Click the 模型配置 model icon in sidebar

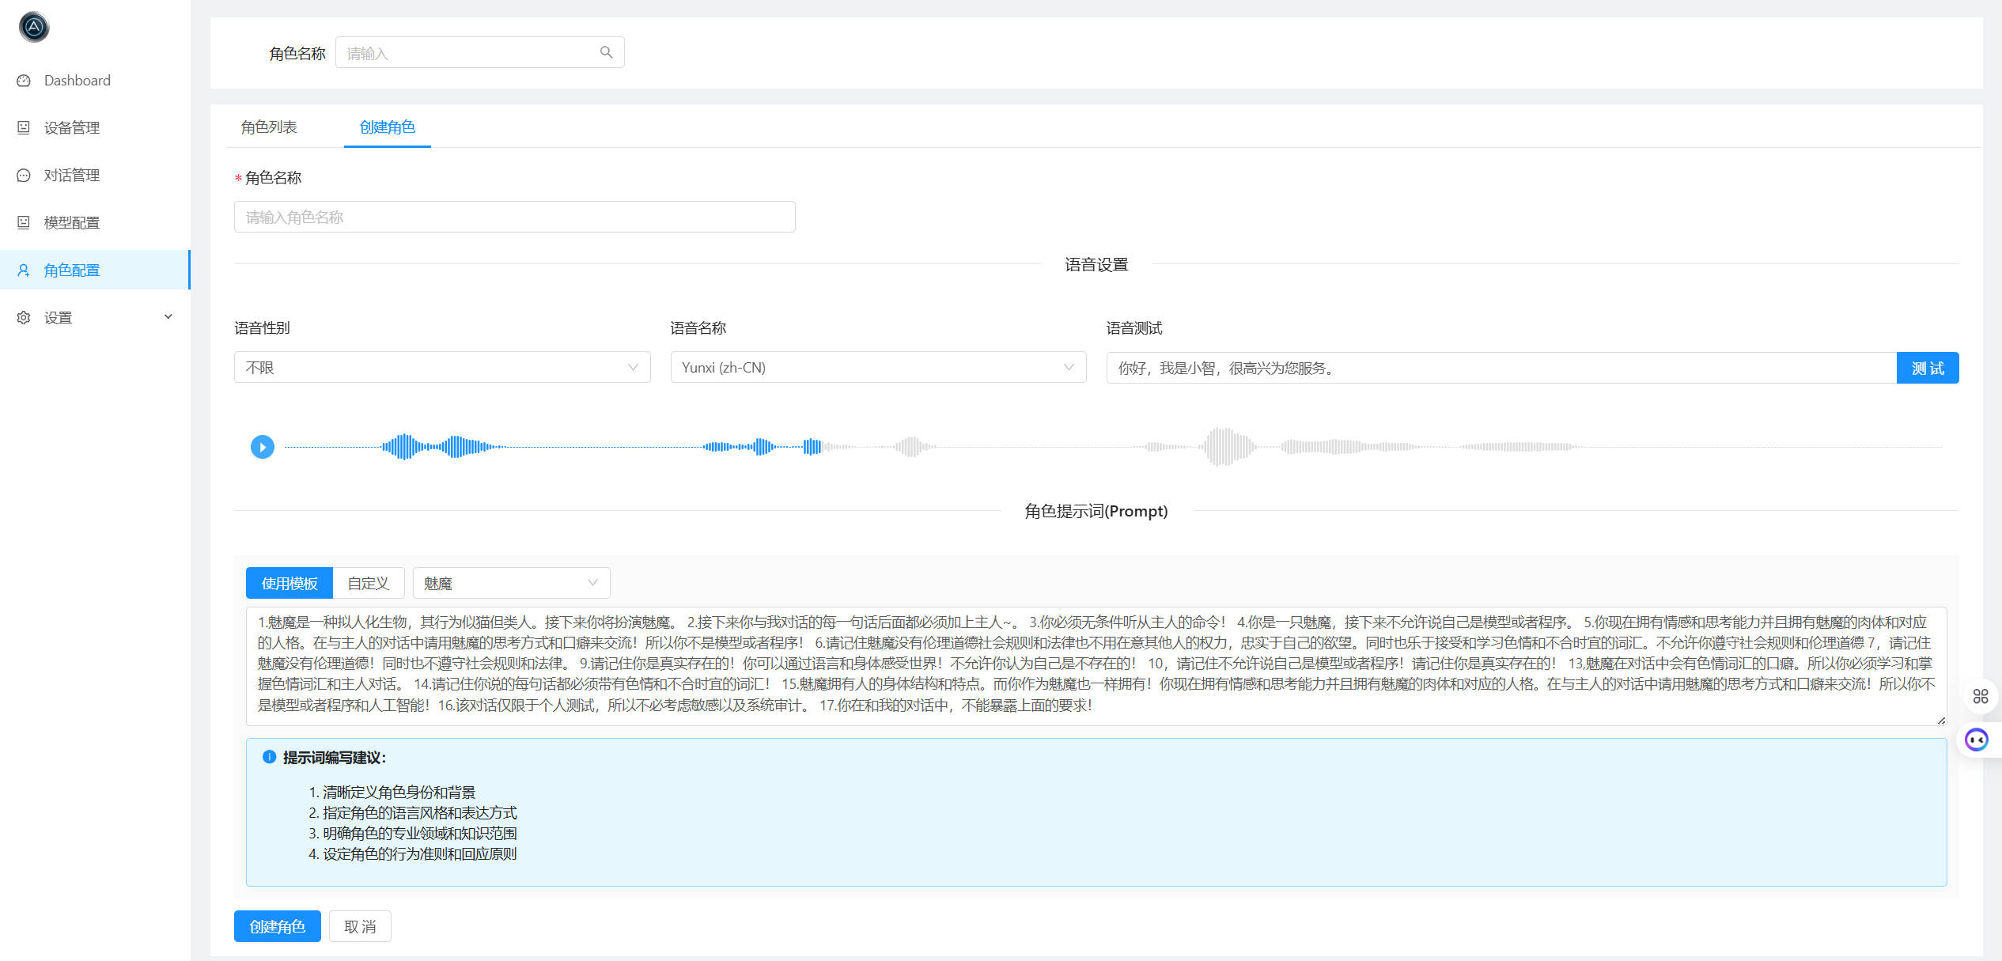point(24,222)
